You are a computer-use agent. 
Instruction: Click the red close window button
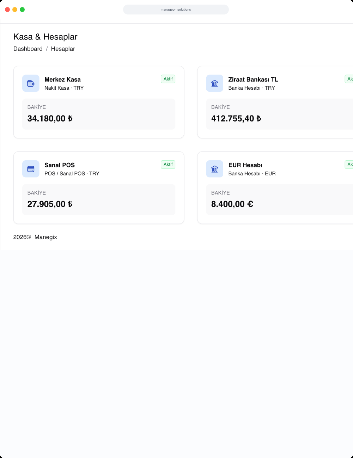(7, 10)
